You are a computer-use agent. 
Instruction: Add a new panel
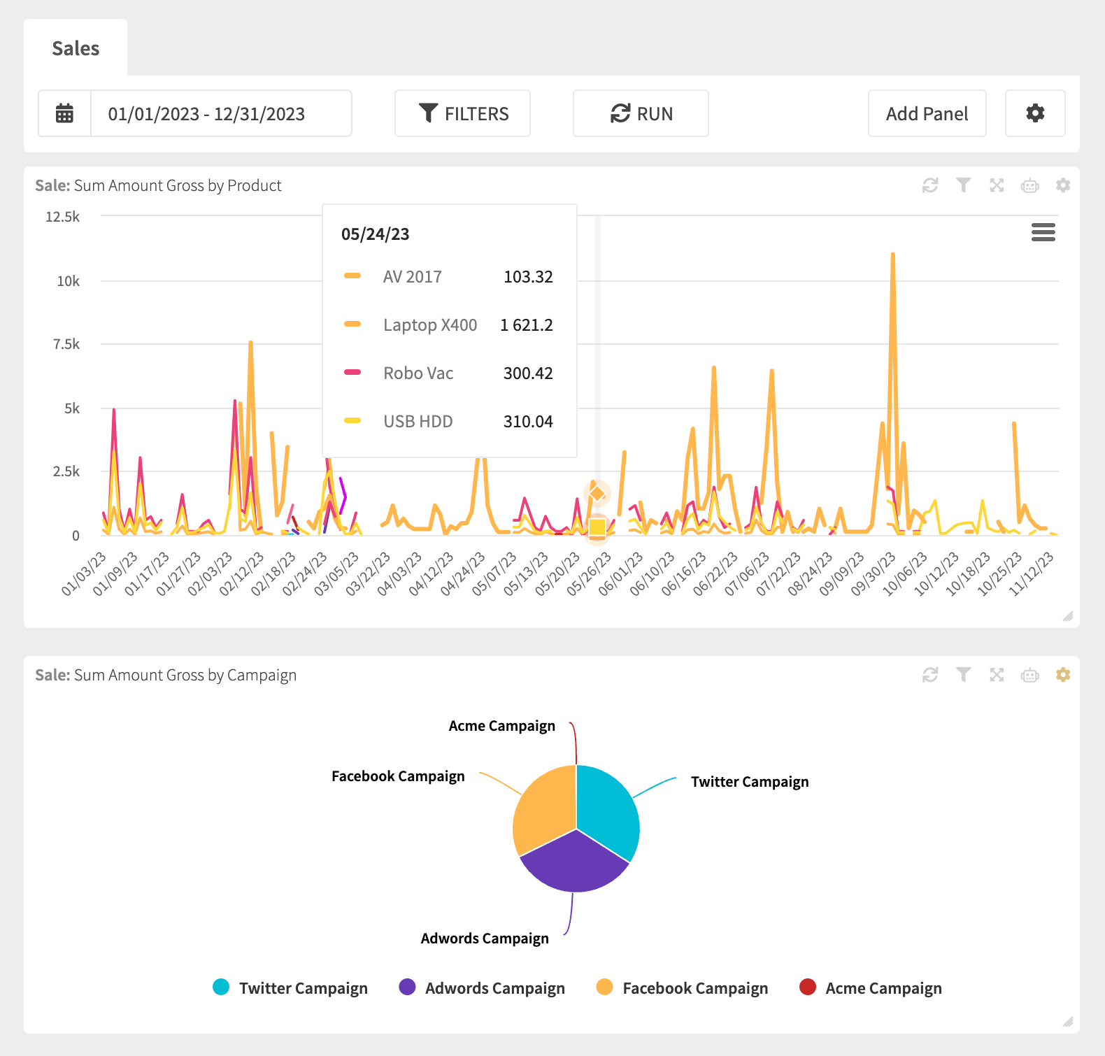(927, 113)
